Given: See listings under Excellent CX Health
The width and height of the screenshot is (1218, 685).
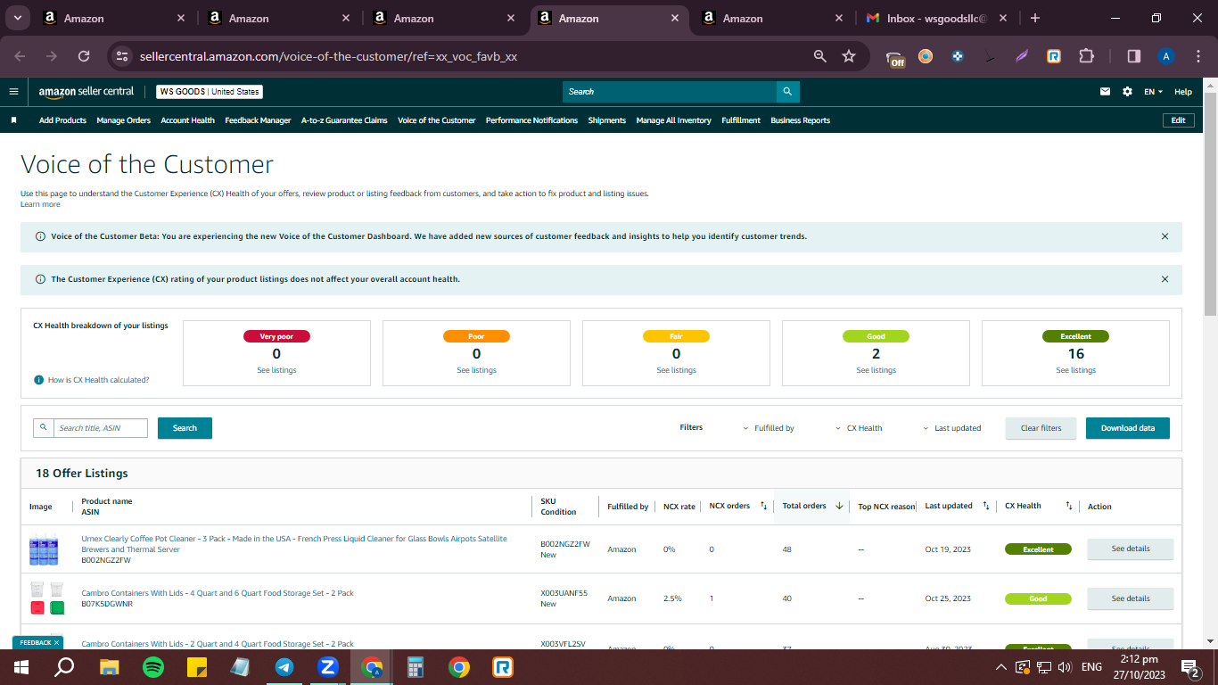Looking at the screenshot, I should coord(1075,370).
